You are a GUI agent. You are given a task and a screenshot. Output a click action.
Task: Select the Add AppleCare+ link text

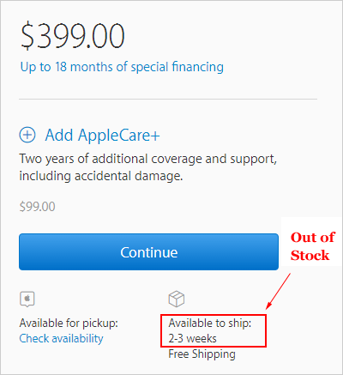pos(102,135)
